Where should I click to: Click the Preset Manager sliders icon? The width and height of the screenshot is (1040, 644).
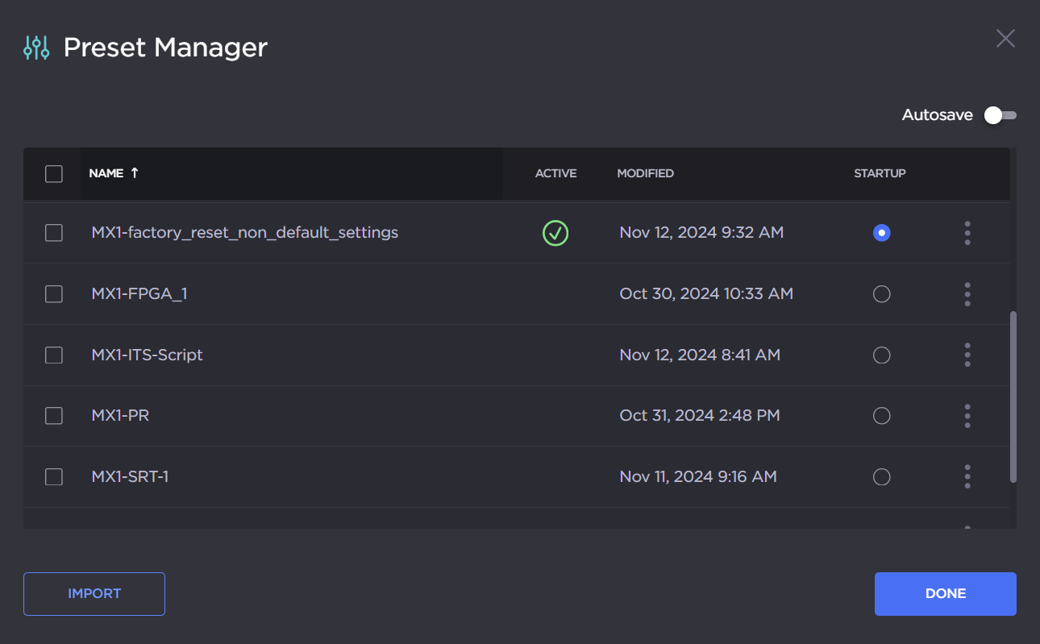pyautogui.click(x=37, y=48)
